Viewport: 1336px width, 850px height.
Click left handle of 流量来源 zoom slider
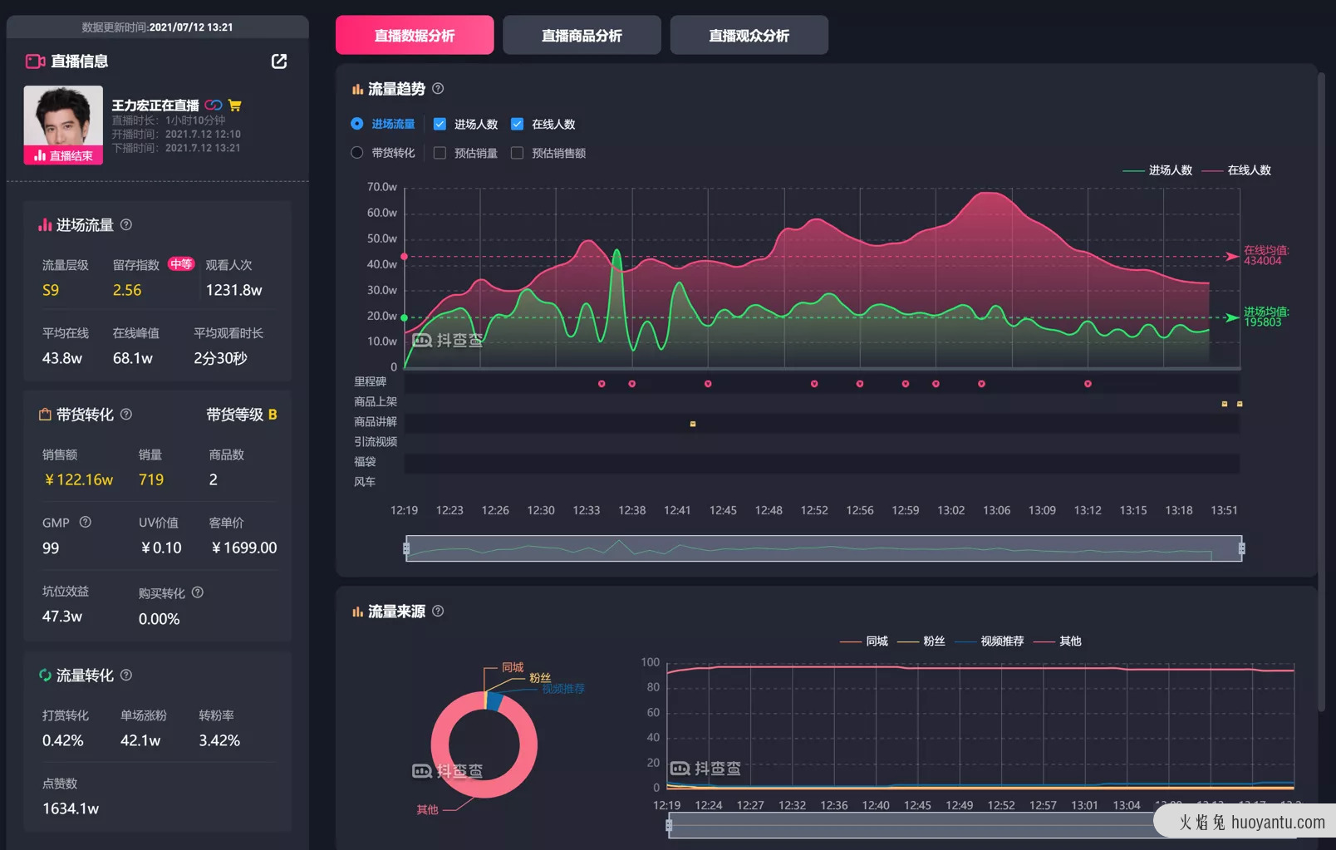[x=669, y=825]
